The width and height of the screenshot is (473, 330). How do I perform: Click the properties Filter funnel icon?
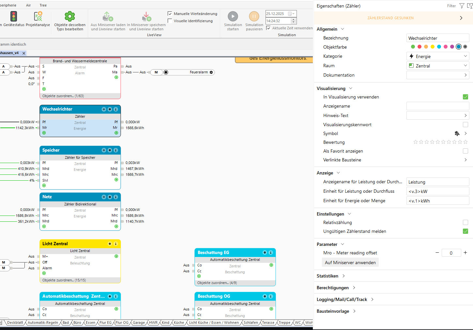coord(462,6)
